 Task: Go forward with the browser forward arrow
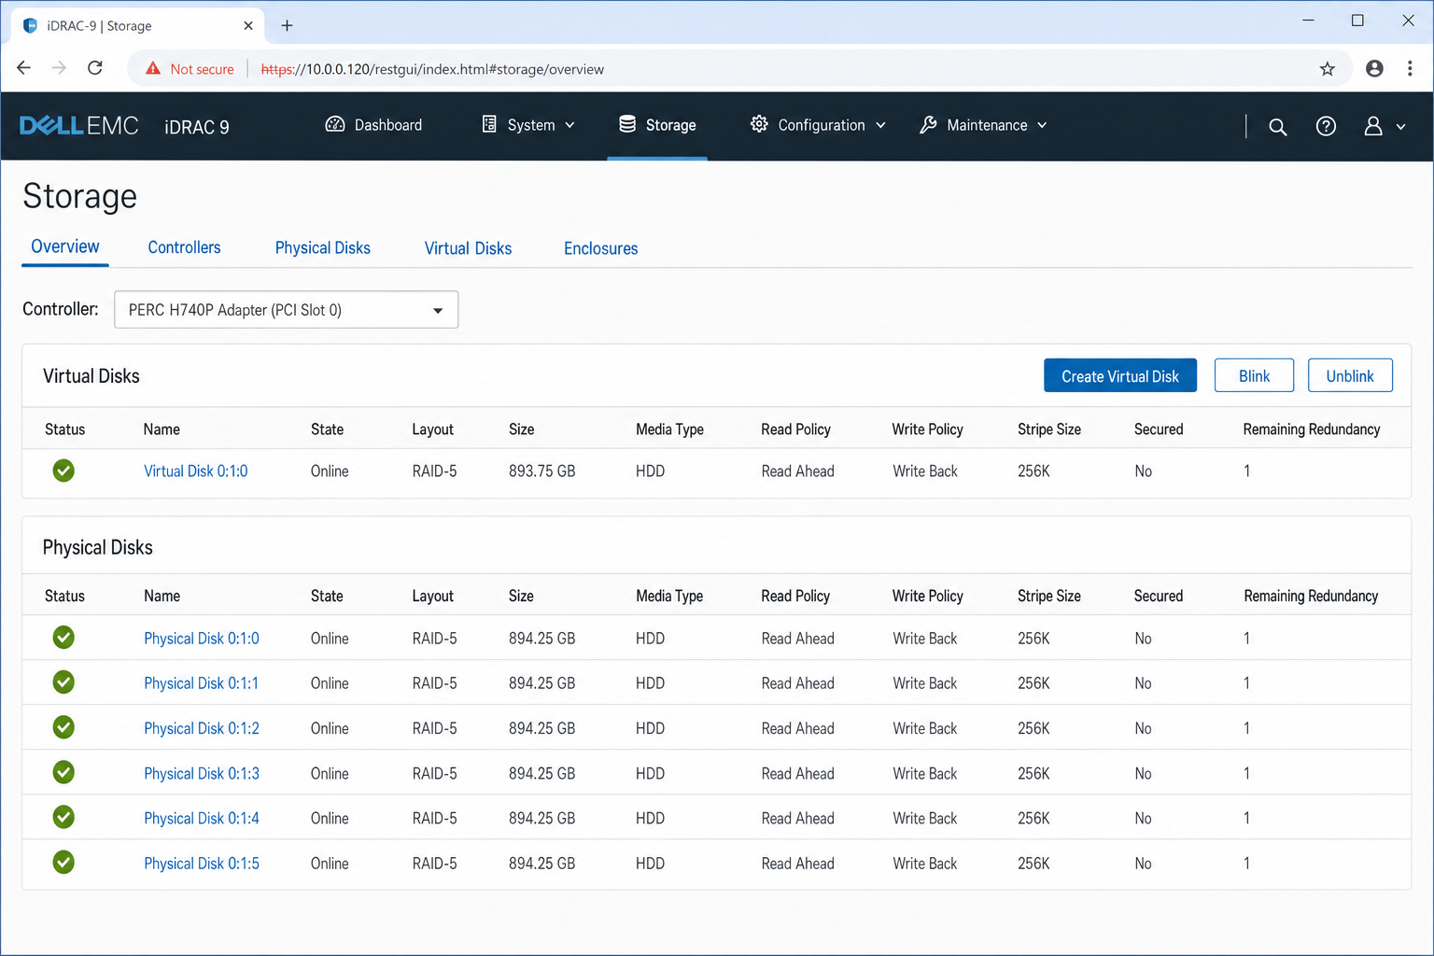click(59, 67)
